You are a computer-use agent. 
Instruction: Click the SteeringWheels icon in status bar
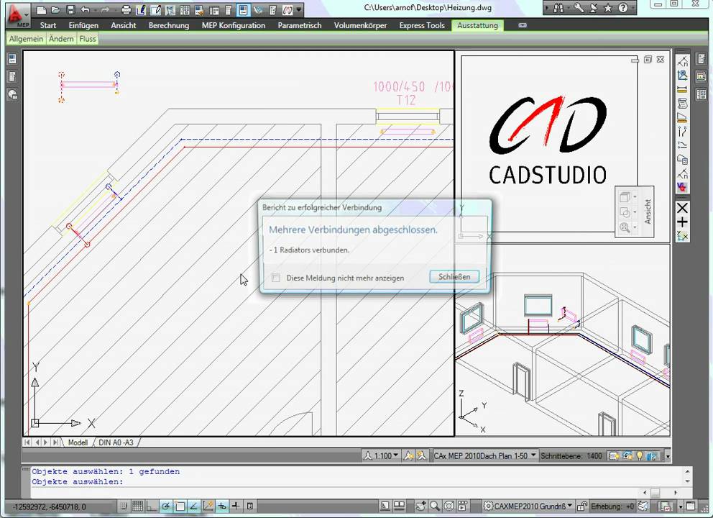pyautogui.click(x=448, y=506)
